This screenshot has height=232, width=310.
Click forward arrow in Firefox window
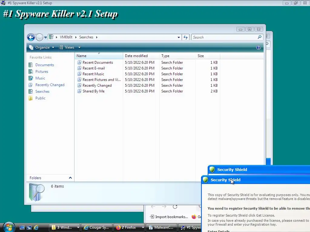(164, 207)
